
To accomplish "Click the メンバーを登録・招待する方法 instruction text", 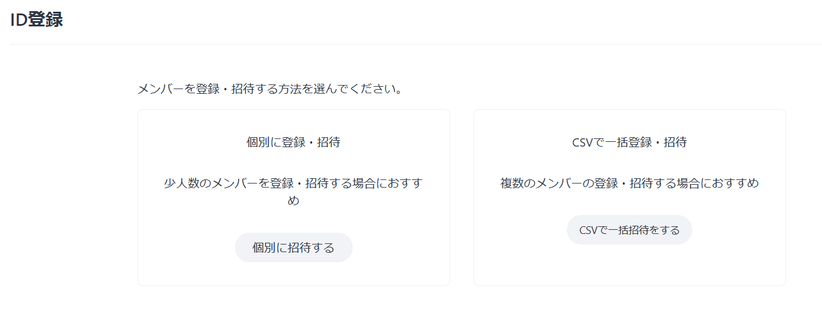I will (270, 89).
